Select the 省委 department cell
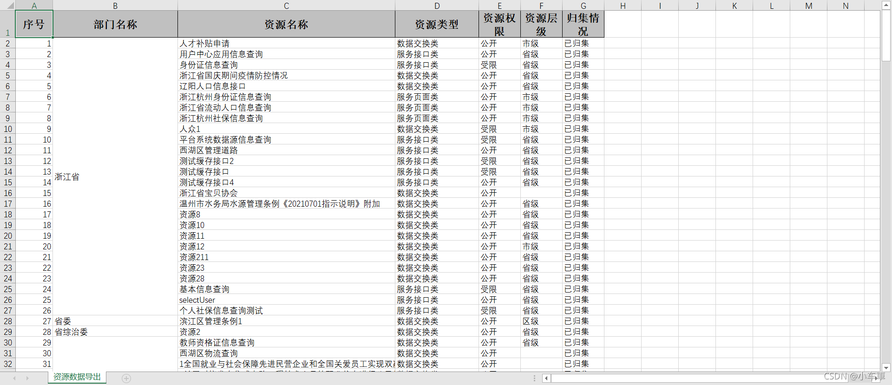This screenshot has height=385, width=892. tap(115, 321)
